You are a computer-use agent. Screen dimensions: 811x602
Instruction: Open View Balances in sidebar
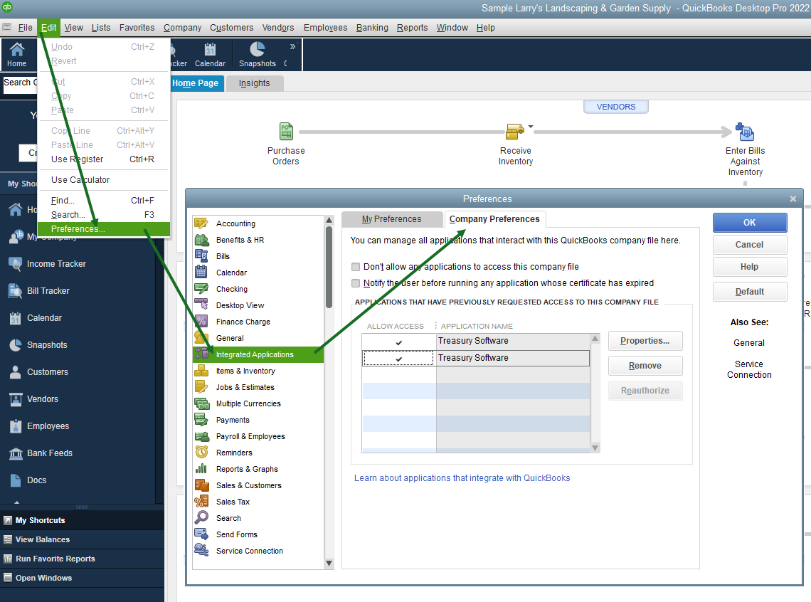tap(43, 539)
